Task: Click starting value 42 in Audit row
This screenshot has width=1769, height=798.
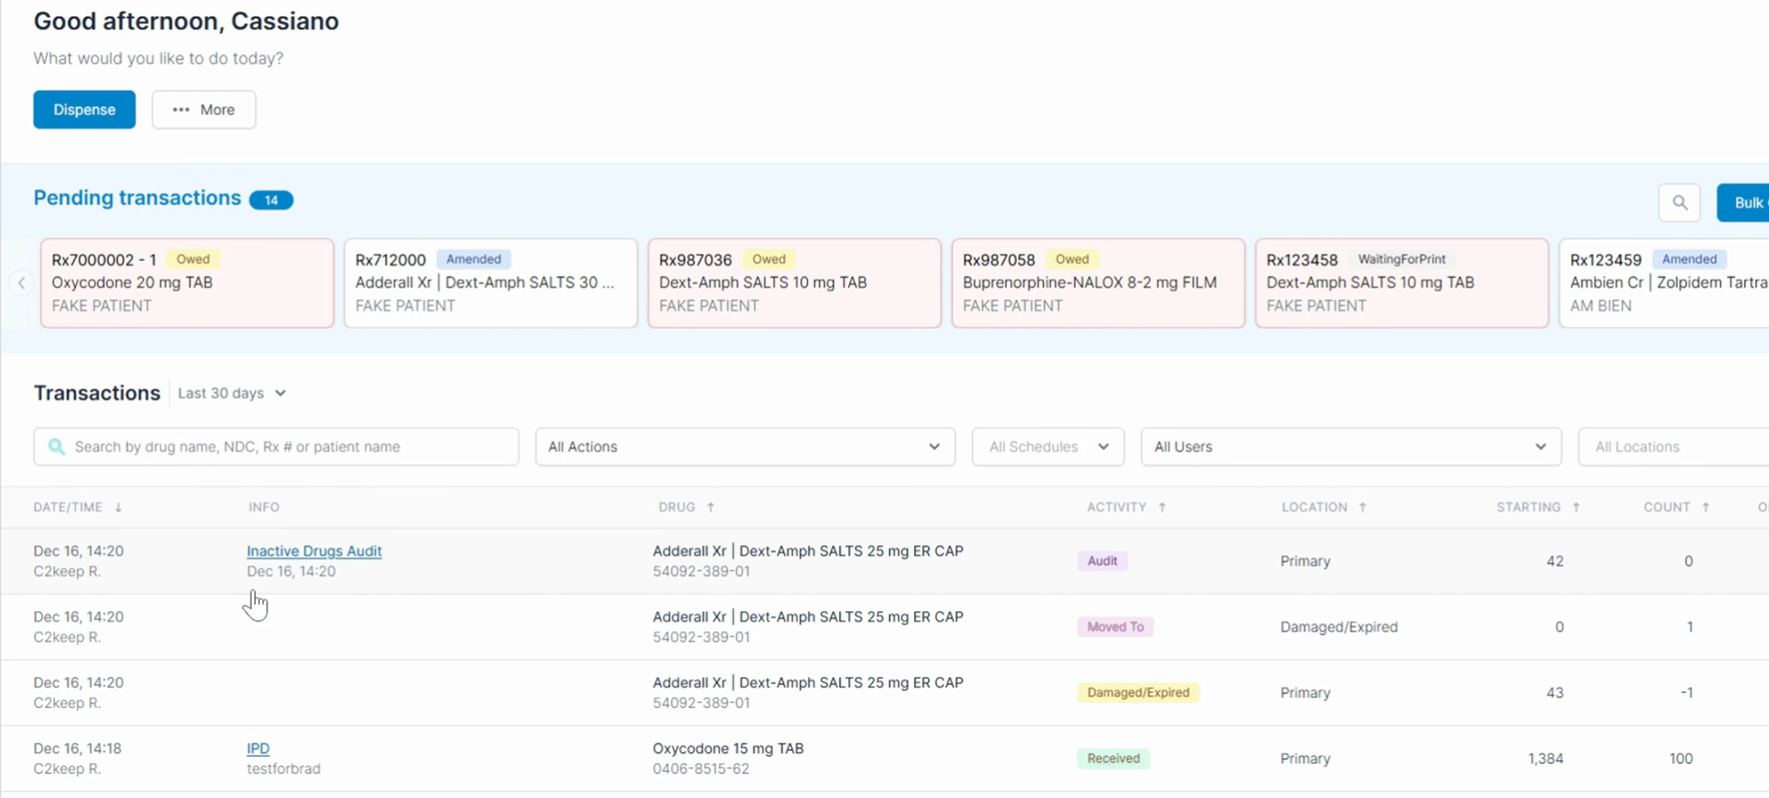Action: (1555, 561)
